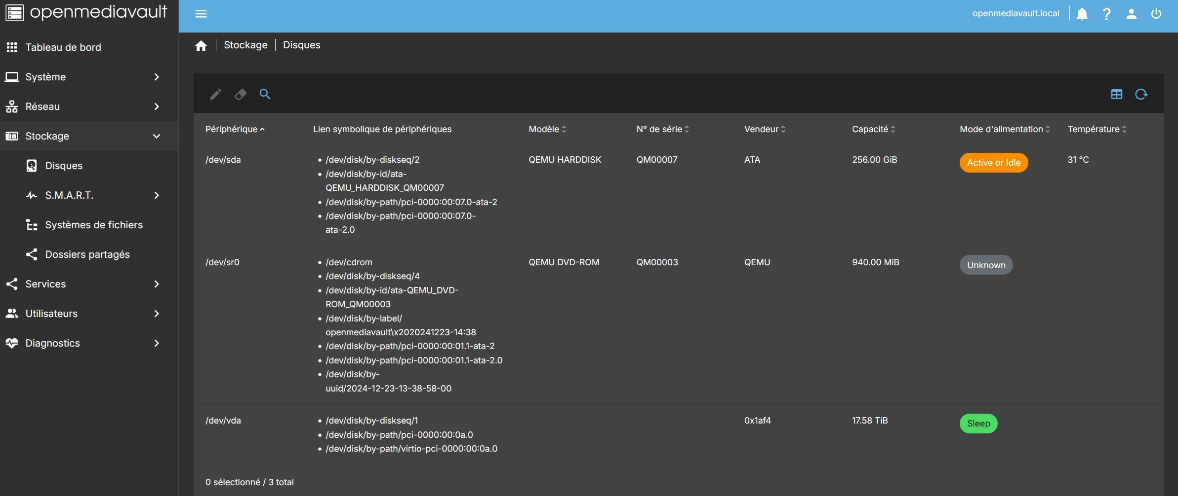1178x496 pixels.
Task: Click the Réseau network icon
Action: (x=12, y=106)
